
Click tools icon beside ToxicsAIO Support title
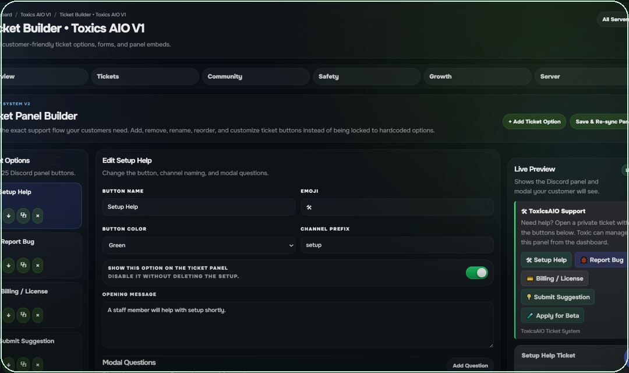(x=524, y=211)
